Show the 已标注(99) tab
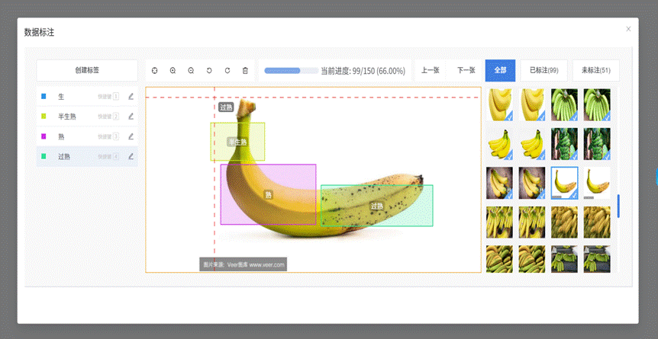658x339 pixels. point(543,70)
